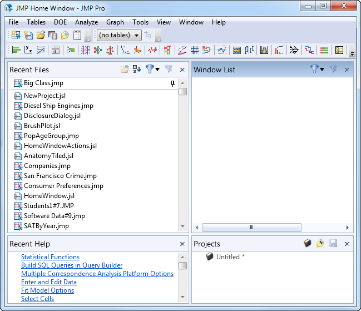This screenshot has height=311, width=361.
Task: Open a project using the Projects folder icon
Action: pos(320,243)
